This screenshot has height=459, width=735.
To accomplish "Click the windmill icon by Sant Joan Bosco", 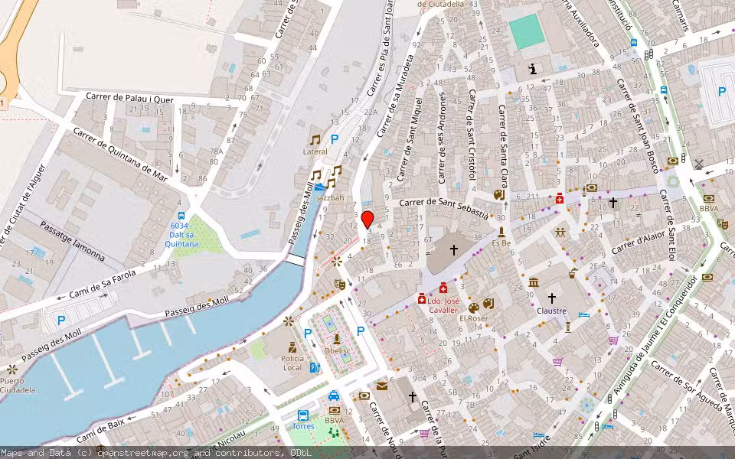I will (699, 164).
